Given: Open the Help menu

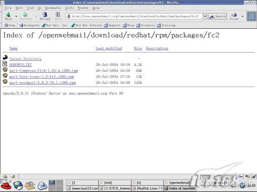Looking at the screenshot, I should [96, 8].
